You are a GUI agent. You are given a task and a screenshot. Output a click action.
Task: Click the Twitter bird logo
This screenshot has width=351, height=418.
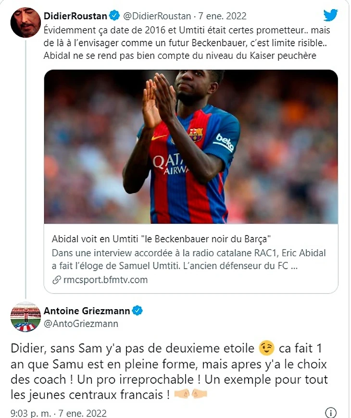tap(330, 15)
